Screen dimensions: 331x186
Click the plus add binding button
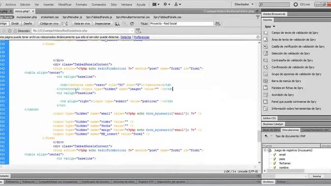click(266, 136)
